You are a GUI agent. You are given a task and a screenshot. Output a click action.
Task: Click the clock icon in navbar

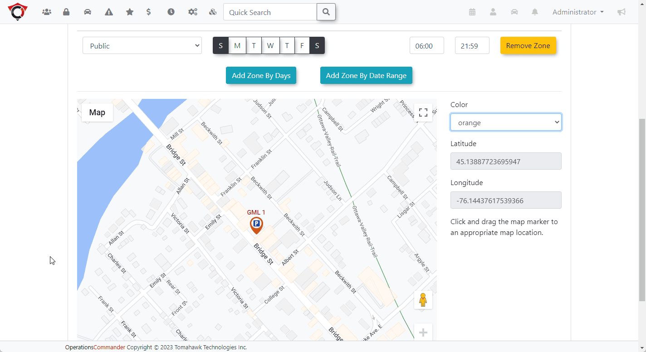tap(171, 12)
